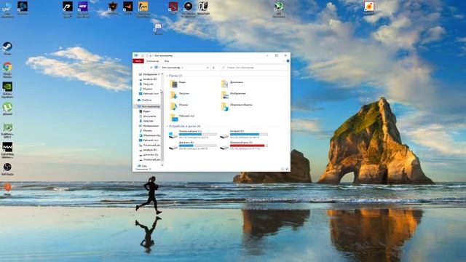Click the Локальный диск (C:) usage bar
The height and width of the screenshot is (262, 466).
tap(197, 134)
